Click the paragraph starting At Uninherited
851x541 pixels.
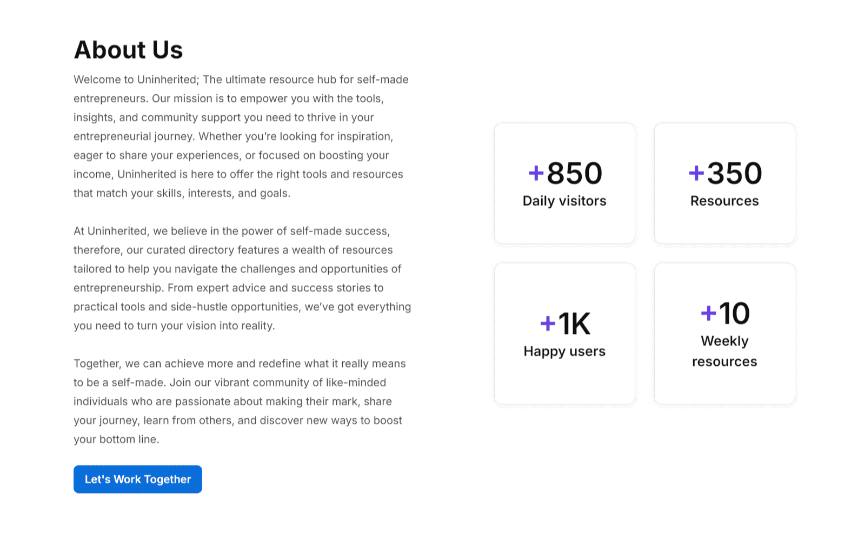[242, 278]
